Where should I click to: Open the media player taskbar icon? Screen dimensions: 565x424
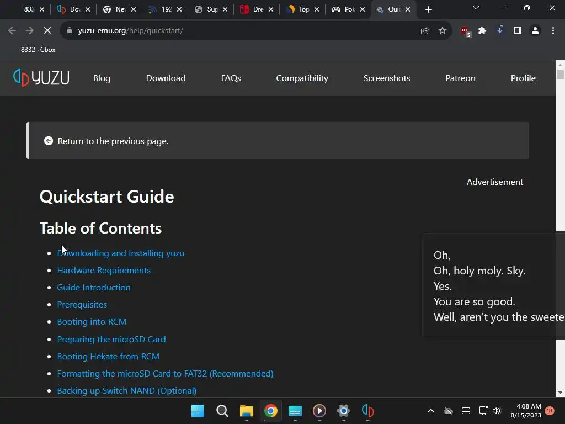pyautogui.click(x=319, y=411)
